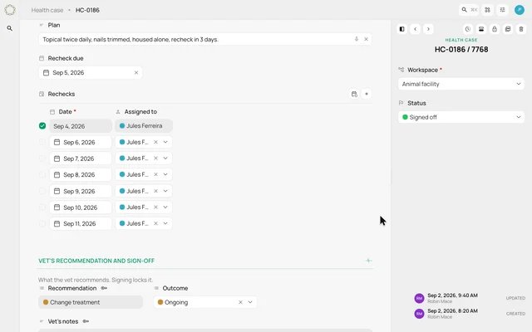Expand assignee dropdown for Sep 8, 2026 row
The width and height of the screenshot is (532, 332).
tap(165, 174)
